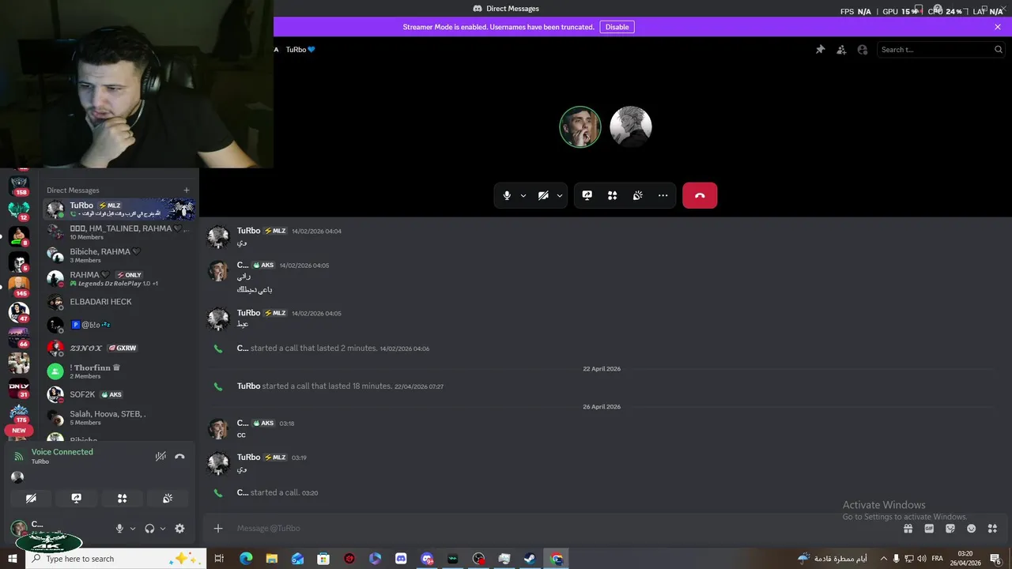
Task: Open the Bibiche, RAHMA group DM
Action: (119, 255)
